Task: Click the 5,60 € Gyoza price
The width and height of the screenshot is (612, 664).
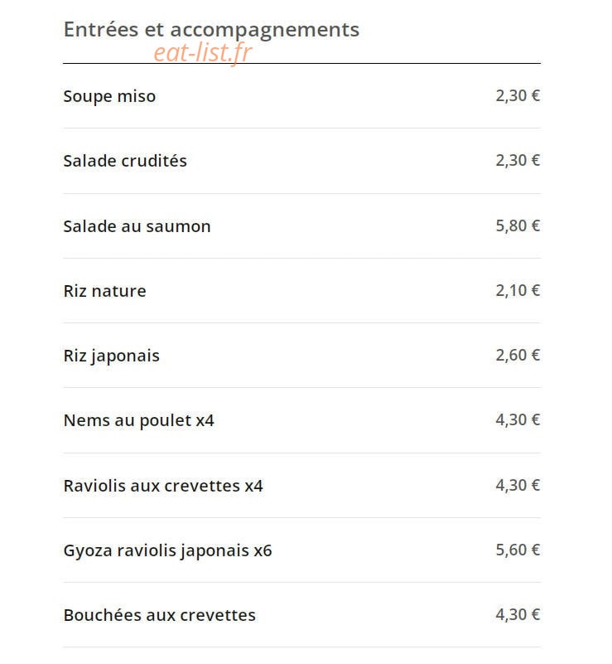Action: point(518,550)
